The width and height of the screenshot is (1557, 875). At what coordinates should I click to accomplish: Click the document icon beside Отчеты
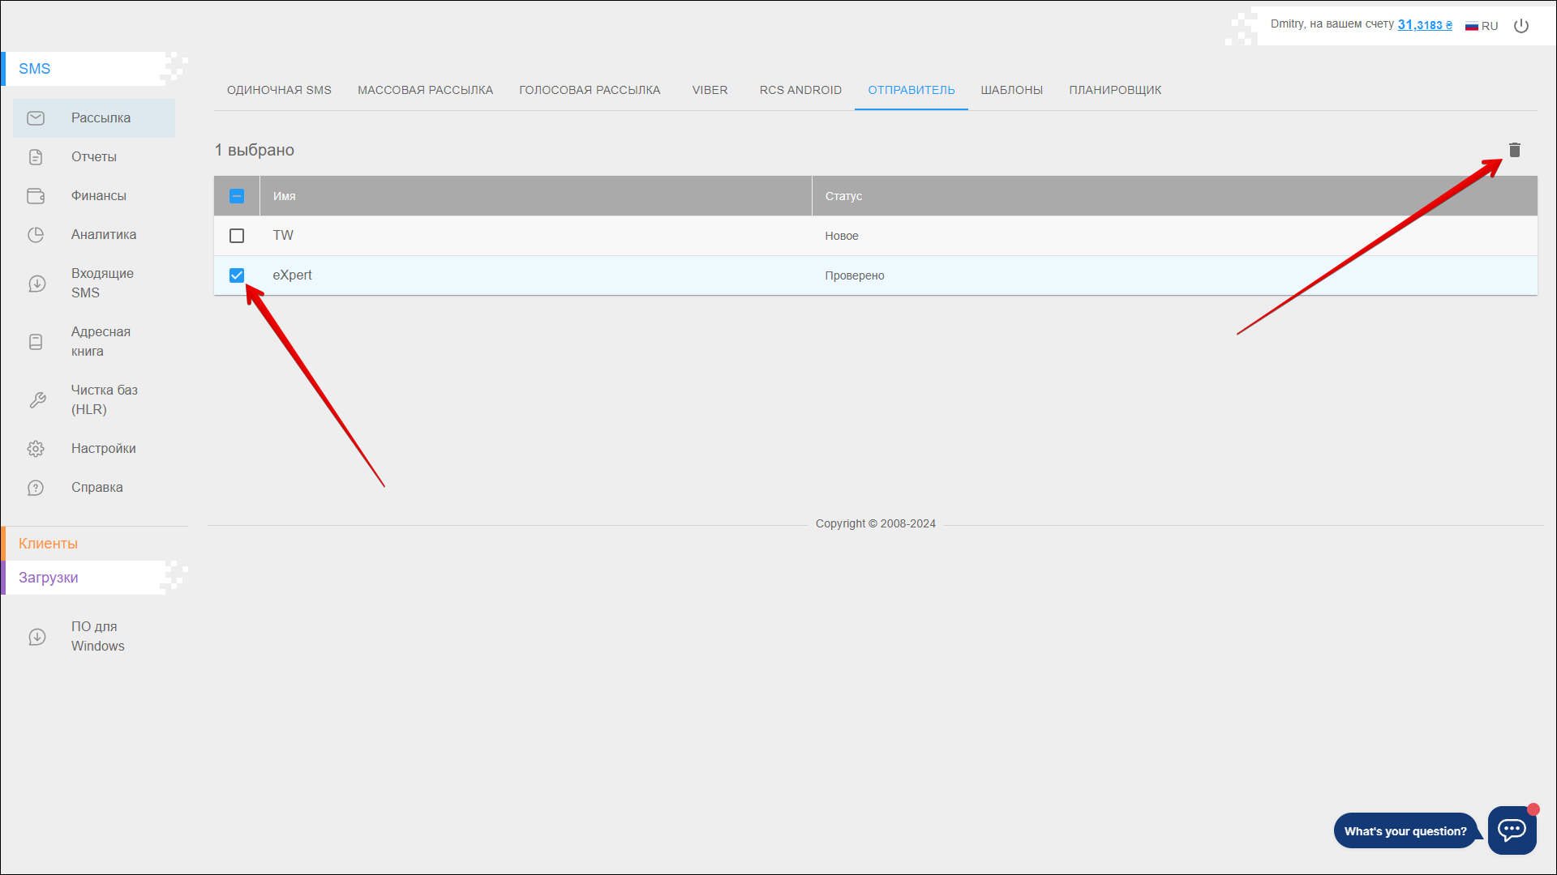(36, 157)
